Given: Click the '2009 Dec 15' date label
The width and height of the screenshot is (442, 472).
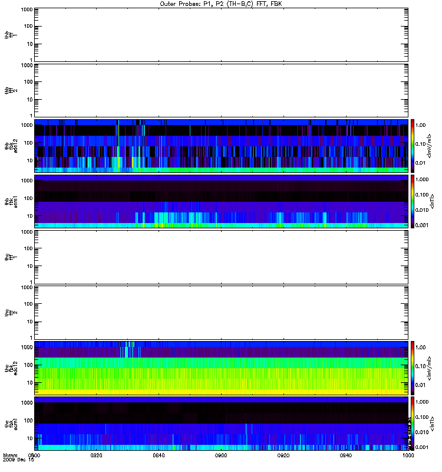Looking at the screenshot, I should tap(18, 460).
